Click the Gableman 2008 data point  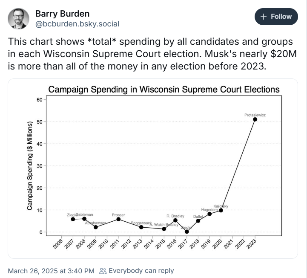click(84, 219)
